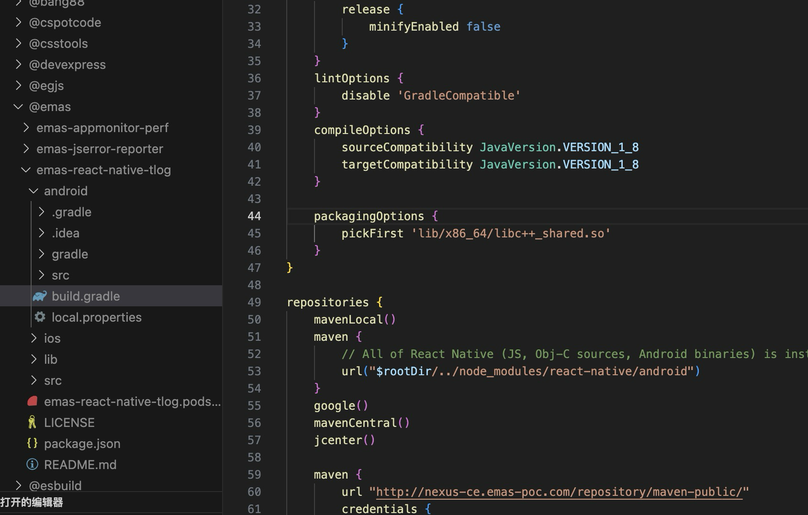Click the release keyword on line 32
808x515 pixels.
click(x=366, y=9)
